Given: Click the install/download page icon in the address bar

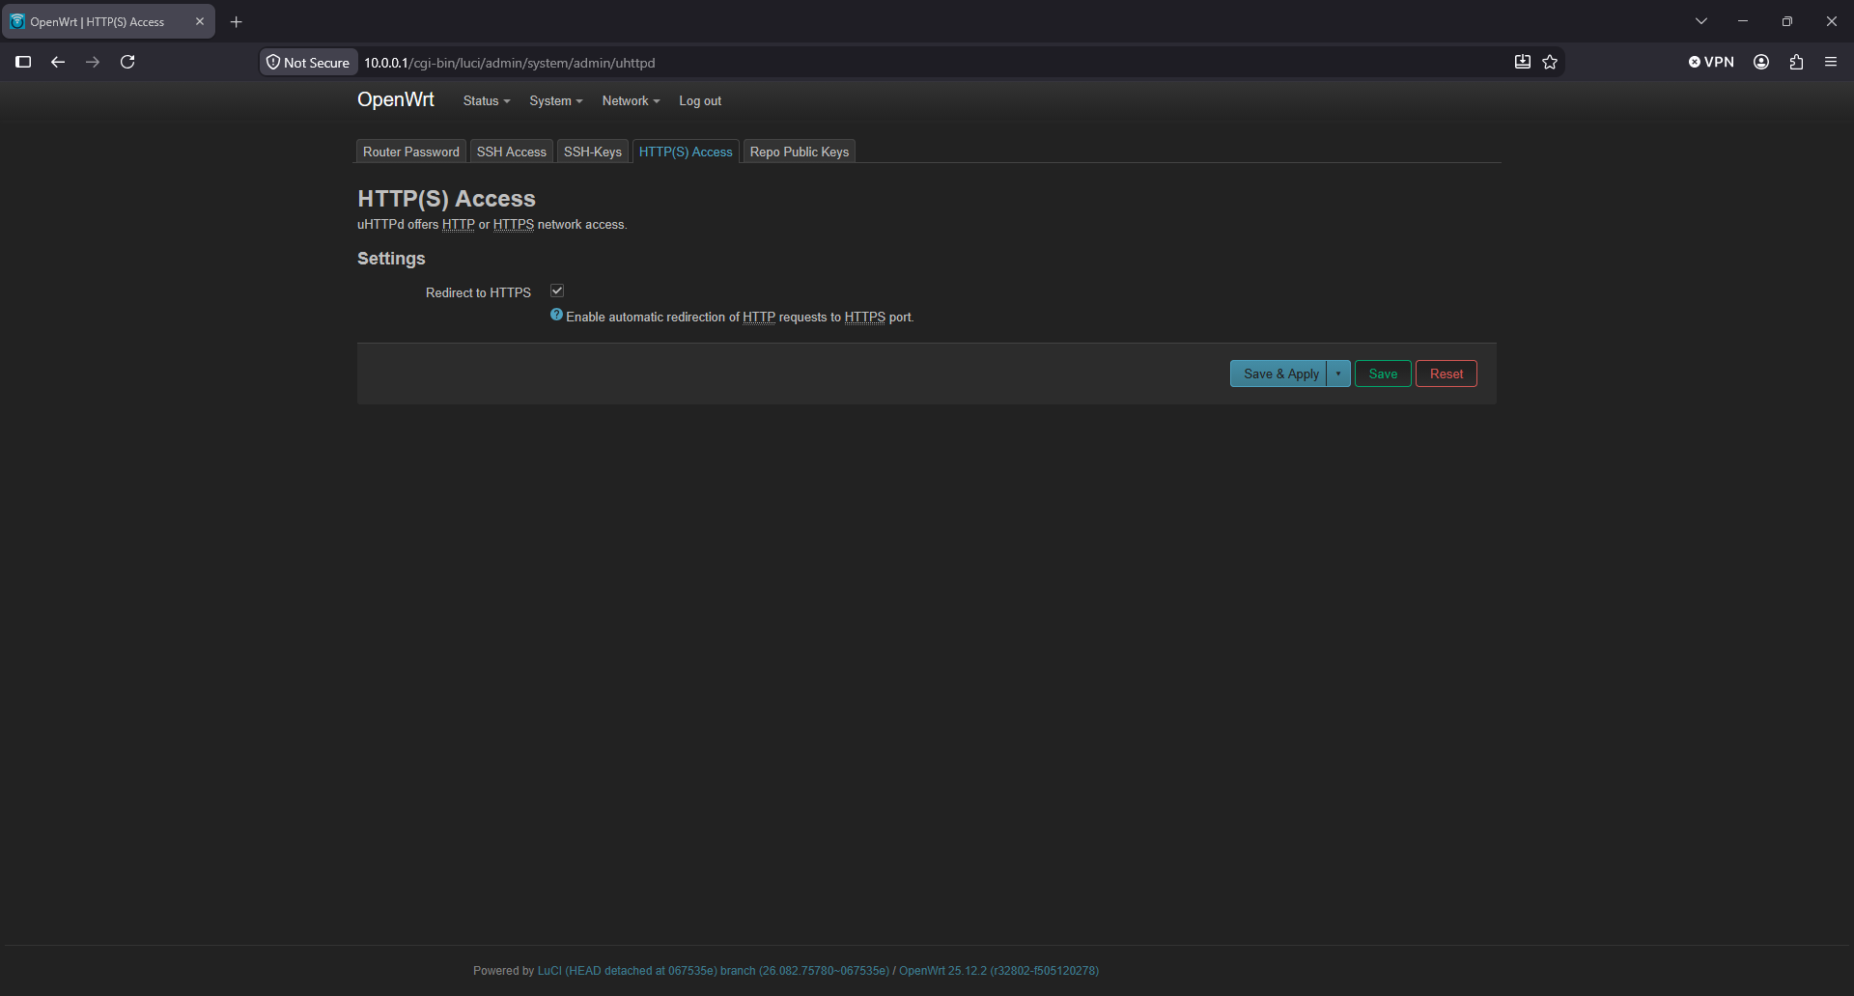Looking at the screenshot, I should point(1523,62).
